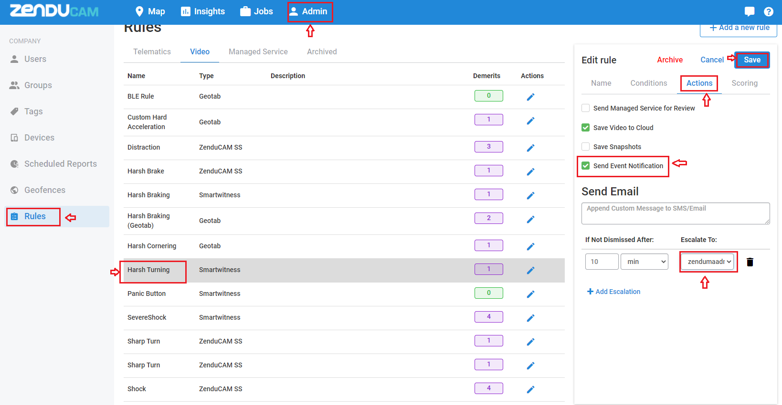The width and height of the screenshot is (782, 405).
Task: Open the Conditions tab in Edit rule
Action: point(649,83)
